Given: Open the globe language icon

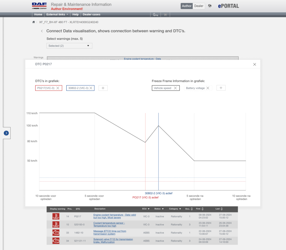Looking at the screenshot, I should click(210, 6).
